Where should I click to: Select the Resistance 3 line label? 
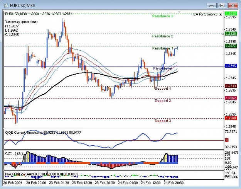click(x=163, y=16)
